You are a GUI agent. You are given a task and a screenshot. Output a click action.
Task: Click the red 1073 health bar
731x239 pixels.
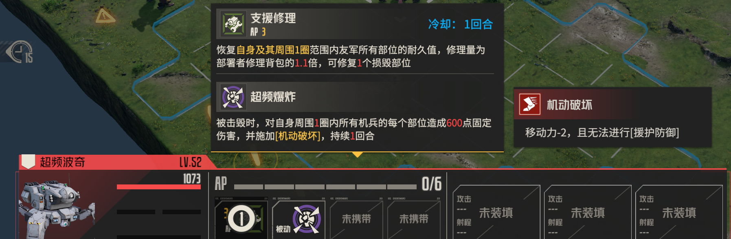tap(159, 187)
